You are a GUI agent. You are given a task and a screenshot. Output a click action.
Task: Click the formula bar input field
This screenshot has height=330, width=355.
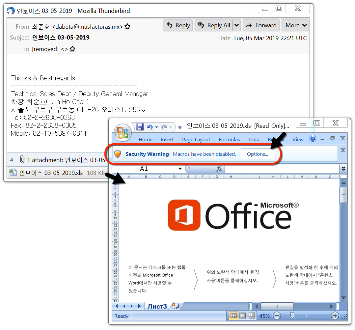coord(282,169)
